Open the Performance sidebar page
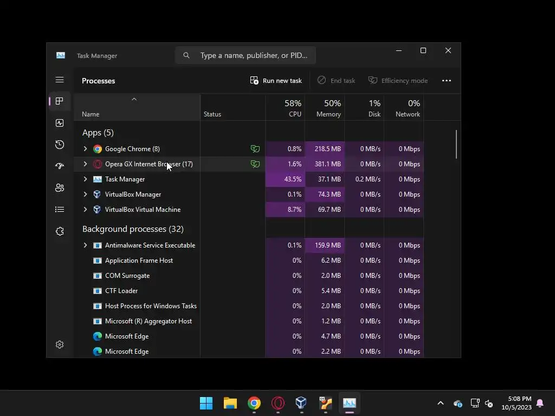 tap(60, 123)
